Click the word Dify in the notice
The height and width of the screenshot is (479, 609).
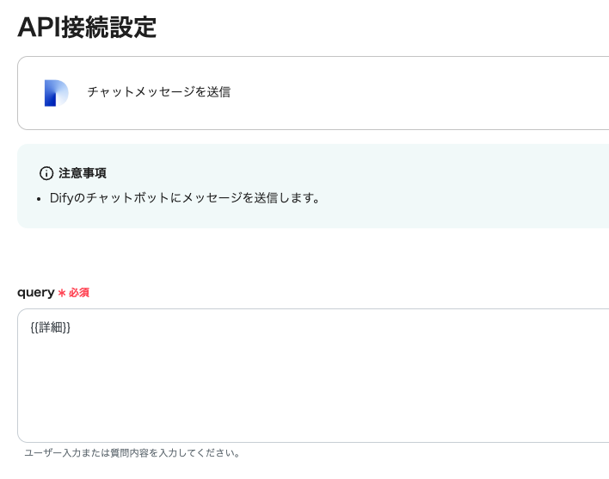[62, 198]
